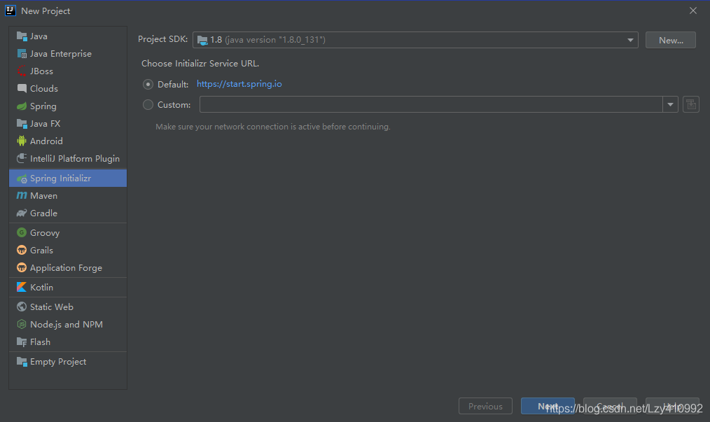
Task: Click the Application Forge icon
Action: (x=21, y=267)
